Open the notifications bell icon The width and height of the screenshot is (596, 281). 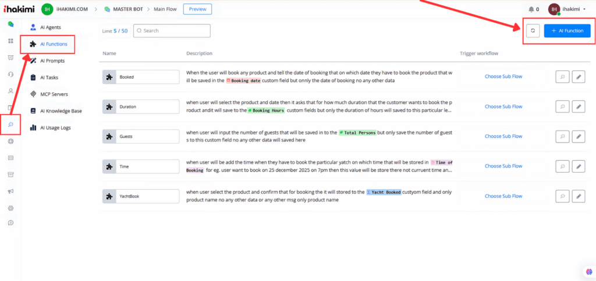[531, 9]
